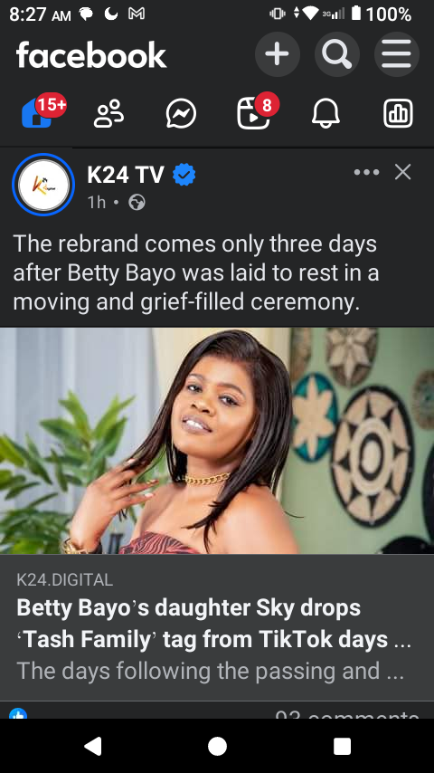
Task: Tap the search magnifier icon
Action: pyautogui.click(x=337, y=54)
